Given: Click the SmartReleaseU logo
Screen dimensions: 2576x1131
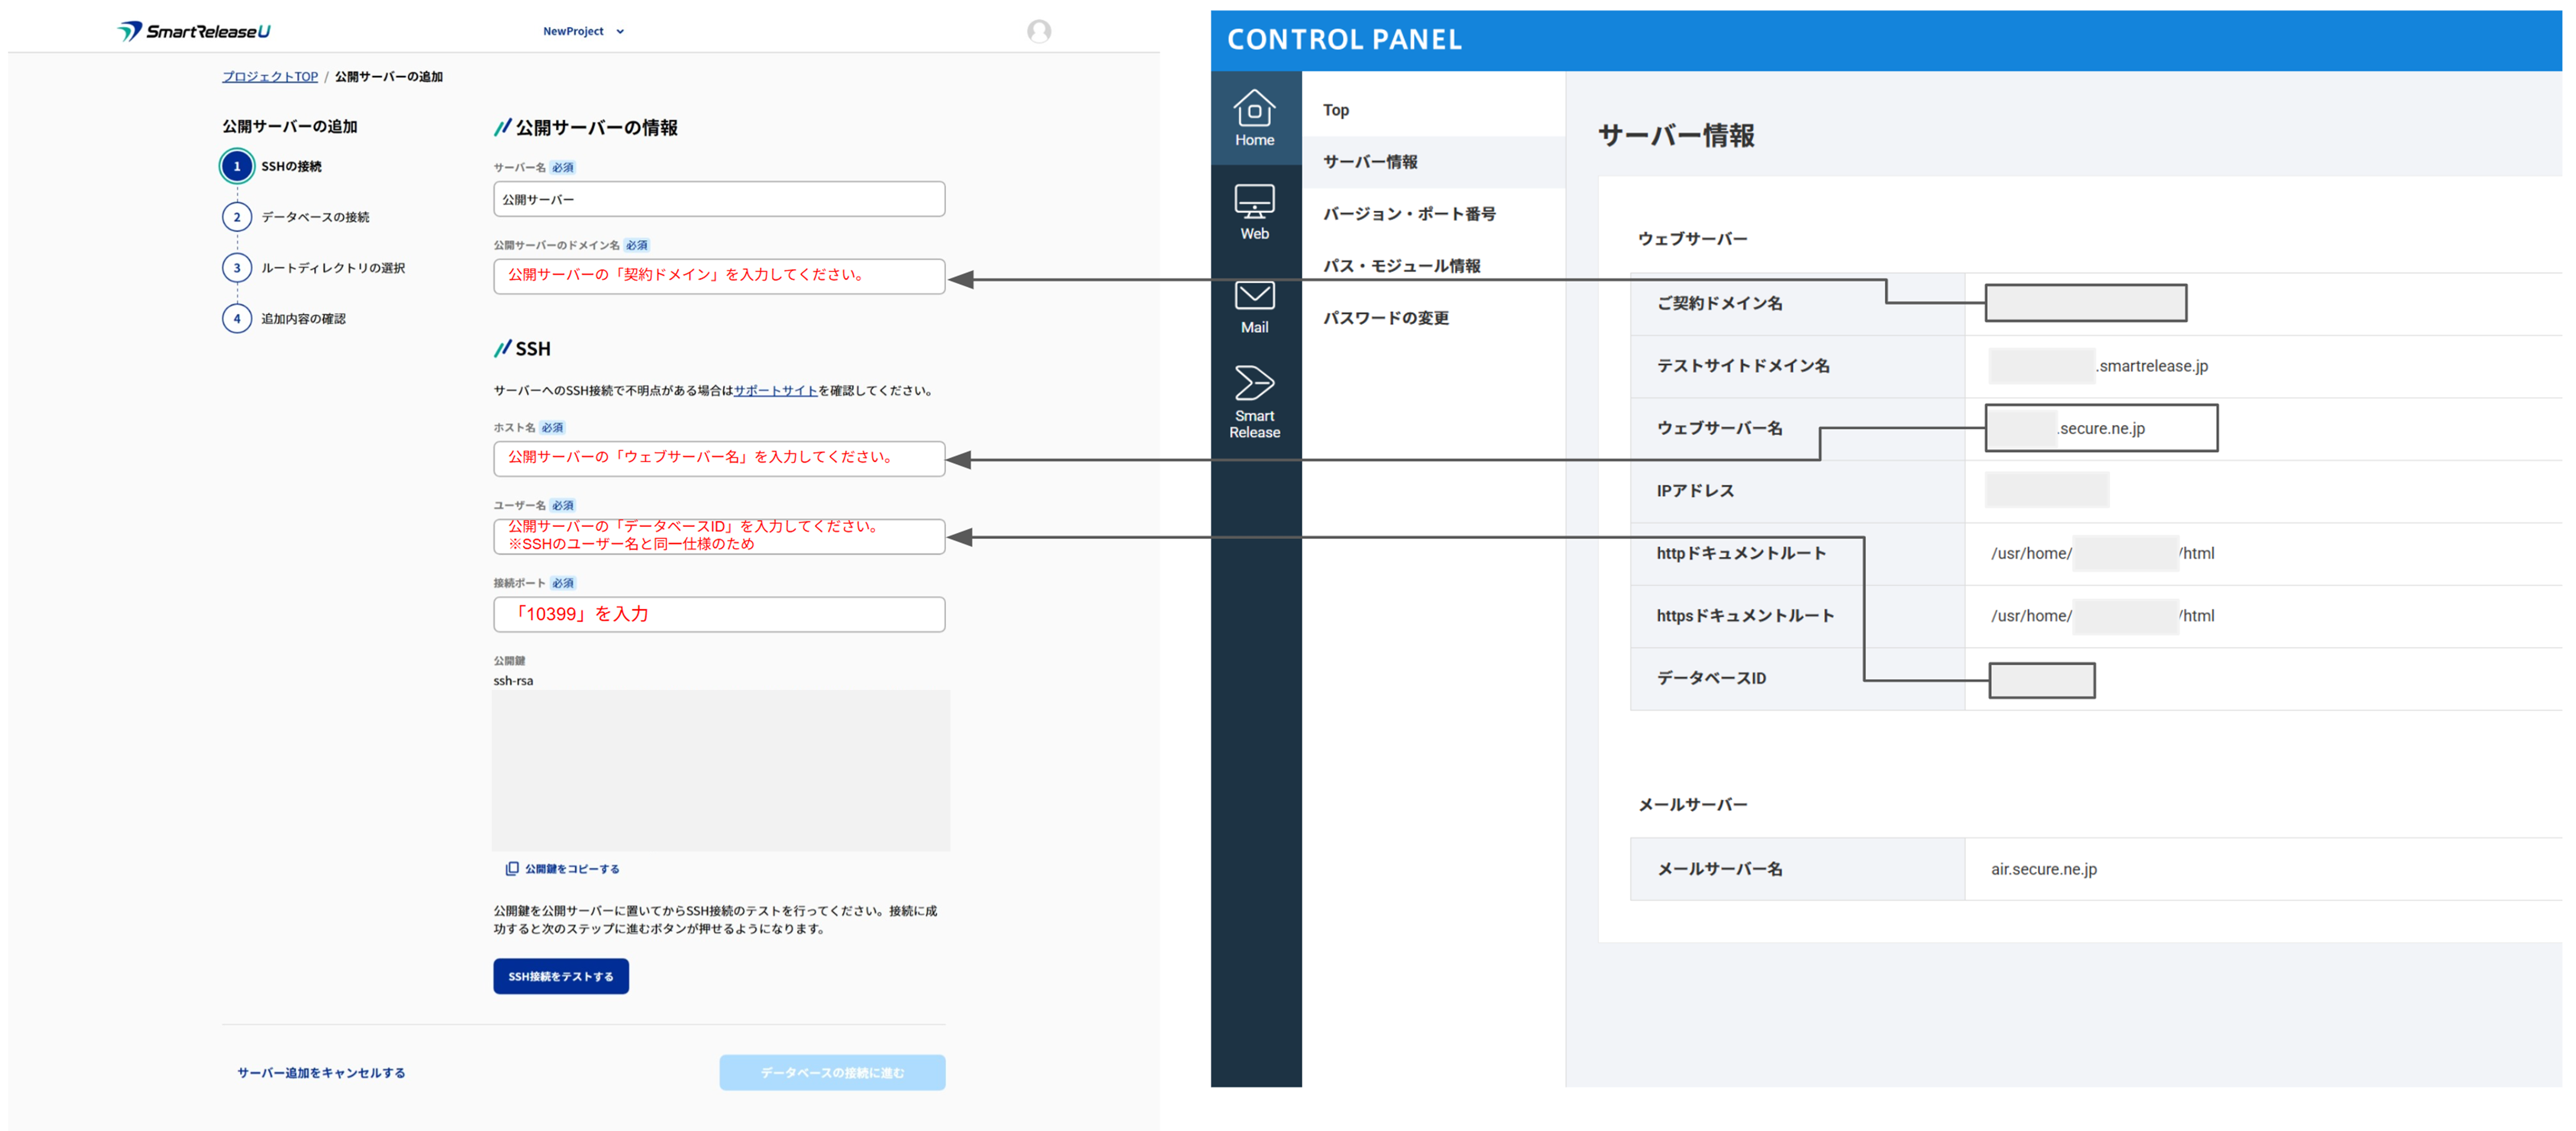Looking at the screenshot, I should click(x=194, y=31).
